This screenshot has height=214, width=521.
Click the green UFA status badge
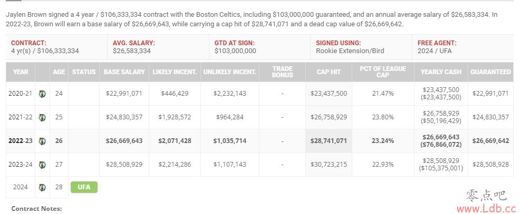pos(84,187)
